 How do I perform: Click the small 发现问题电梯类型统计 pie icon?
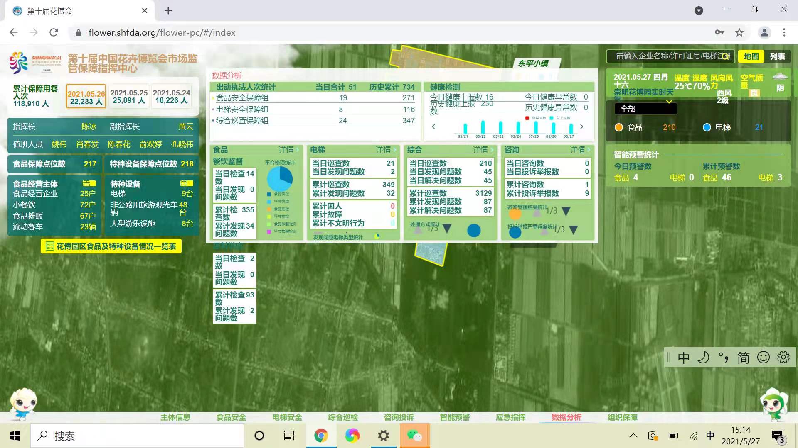point(377,236)
